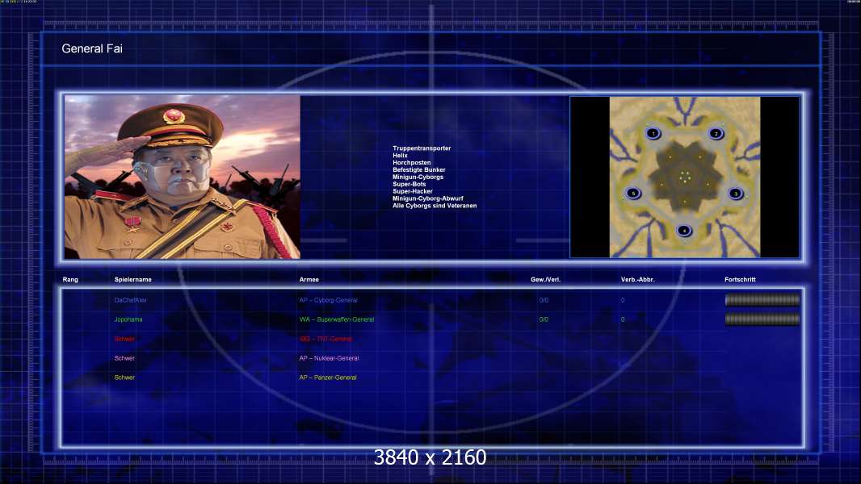Click the Super-Bots ability line
Screen dimensions: 861x484
click(x=409, y=184)
